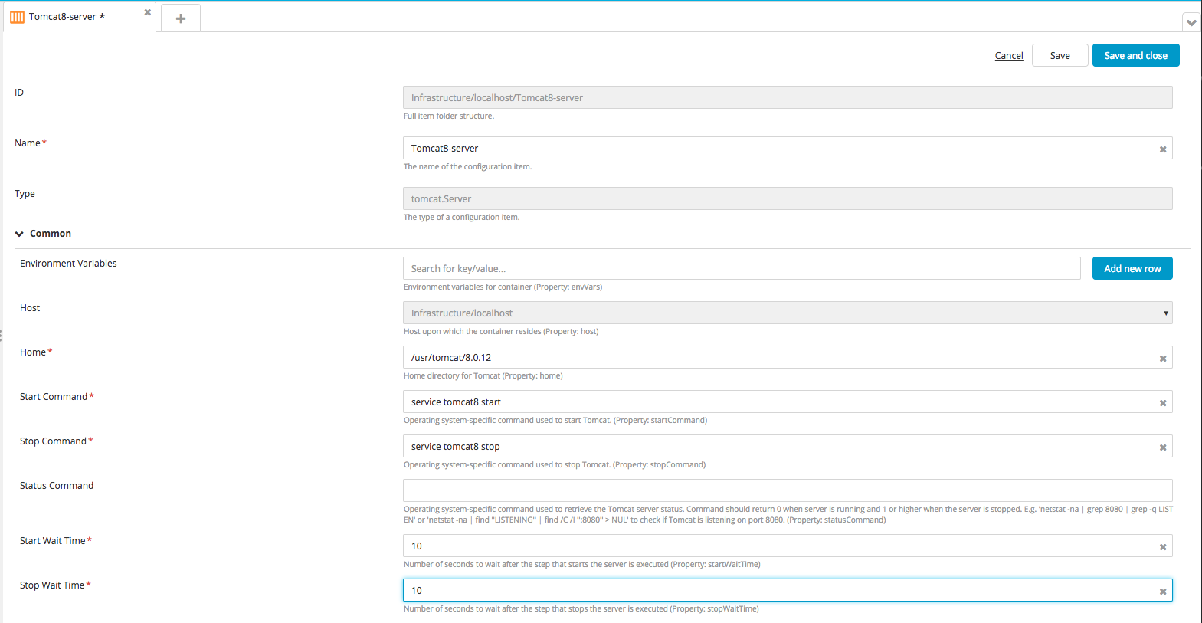The width and height of the screenshot is (1202, 623).
Task: Open a new tab with the plus button
Action: click(x=181, y=18)
